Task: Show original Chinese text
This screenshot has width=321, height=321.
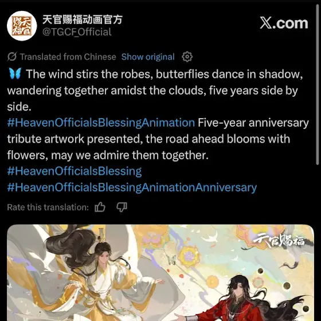Action: pyautogui.click(x=148, y=57)
